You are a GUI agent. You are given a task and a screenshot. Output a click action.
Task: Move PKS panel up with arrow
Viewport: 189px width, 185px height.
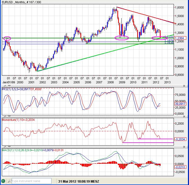[x=5, y=86]
